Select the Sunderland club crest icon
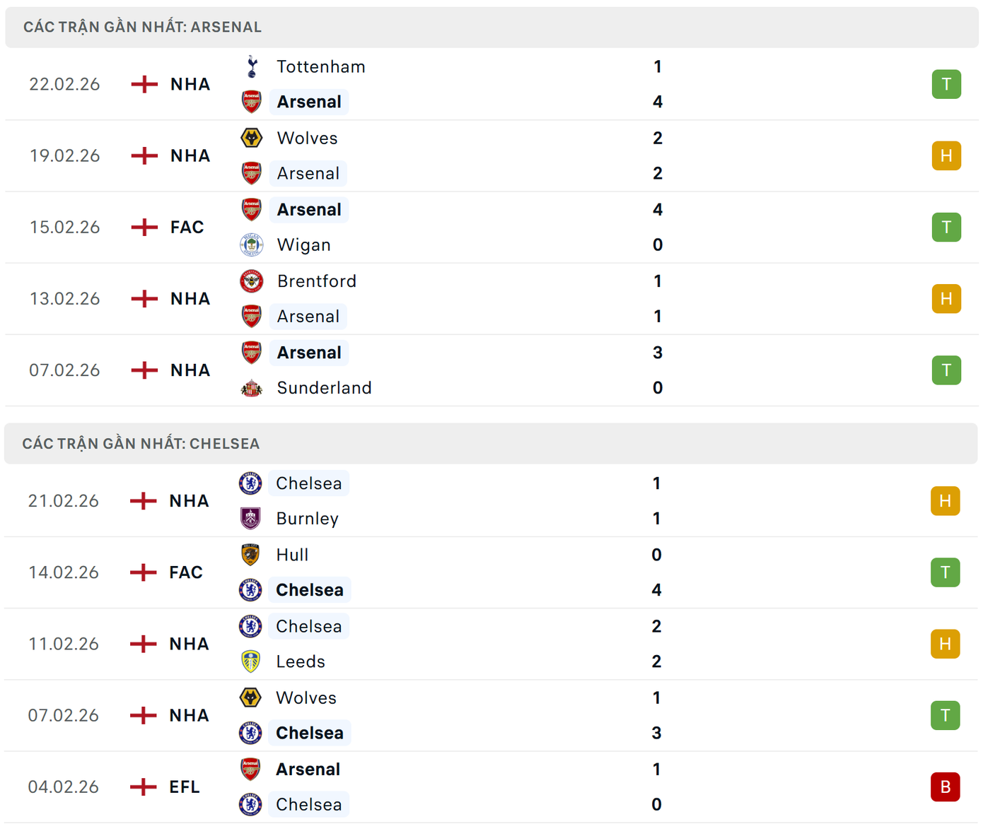This screenshot has width=983, height=836. pos(252,387)
